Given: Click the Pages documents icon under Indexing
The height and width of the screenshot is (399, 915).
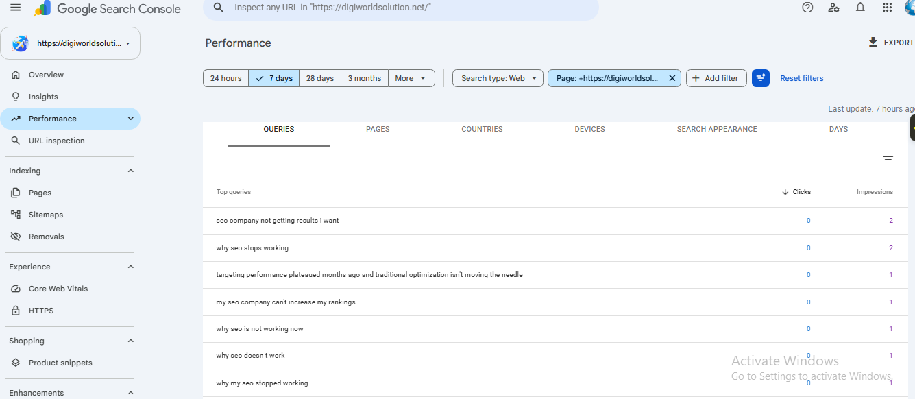Looking at the screenshot, I should pos(16,193).
